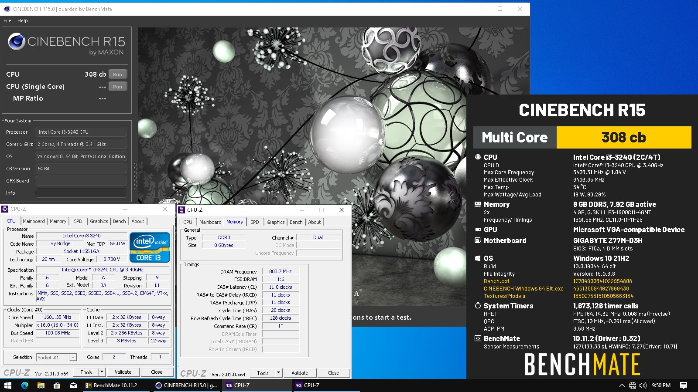Open Bench tab in right CPU-Z window
Screen dimensions: 698x392
click(296, 222)
